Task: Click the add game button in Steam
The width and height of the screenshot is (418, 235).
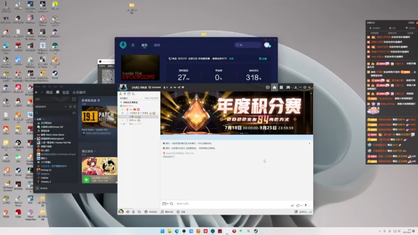Action: coord(42,188)
